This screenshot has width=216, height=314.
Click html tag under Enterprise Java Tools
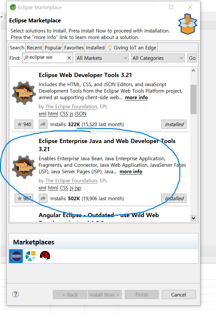[x=53, y=188]
